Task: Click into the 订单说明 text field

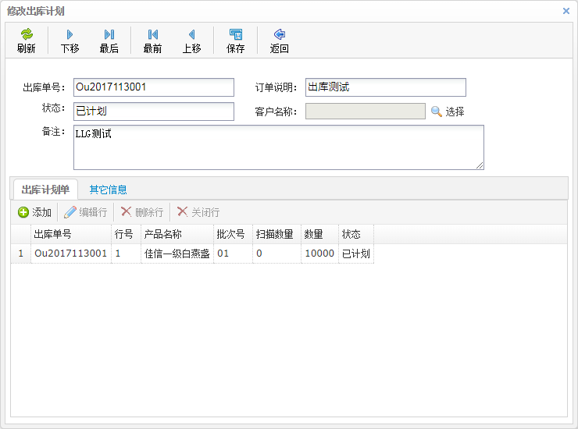Action: click(x=386, y=87)
